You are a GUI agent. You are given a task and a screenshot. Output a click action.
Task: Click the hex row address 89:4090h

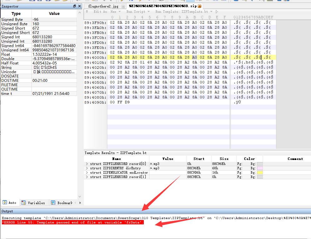point(95,102)
